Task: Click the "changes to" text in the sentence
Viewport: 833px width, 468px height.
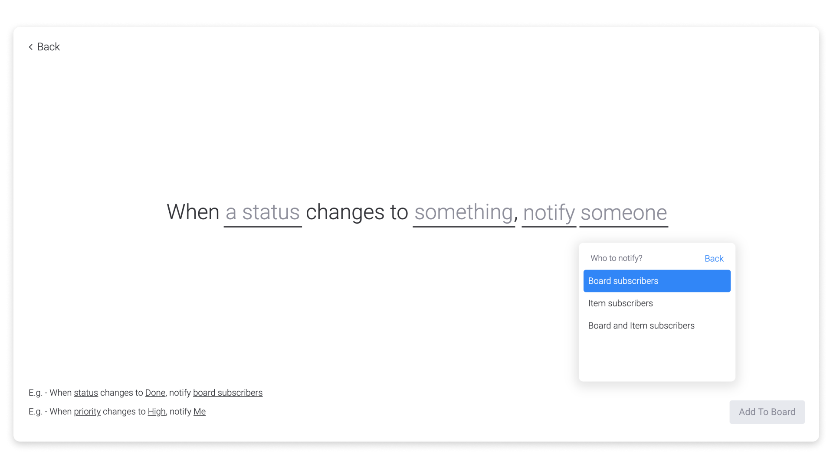Action: [357, 212]
